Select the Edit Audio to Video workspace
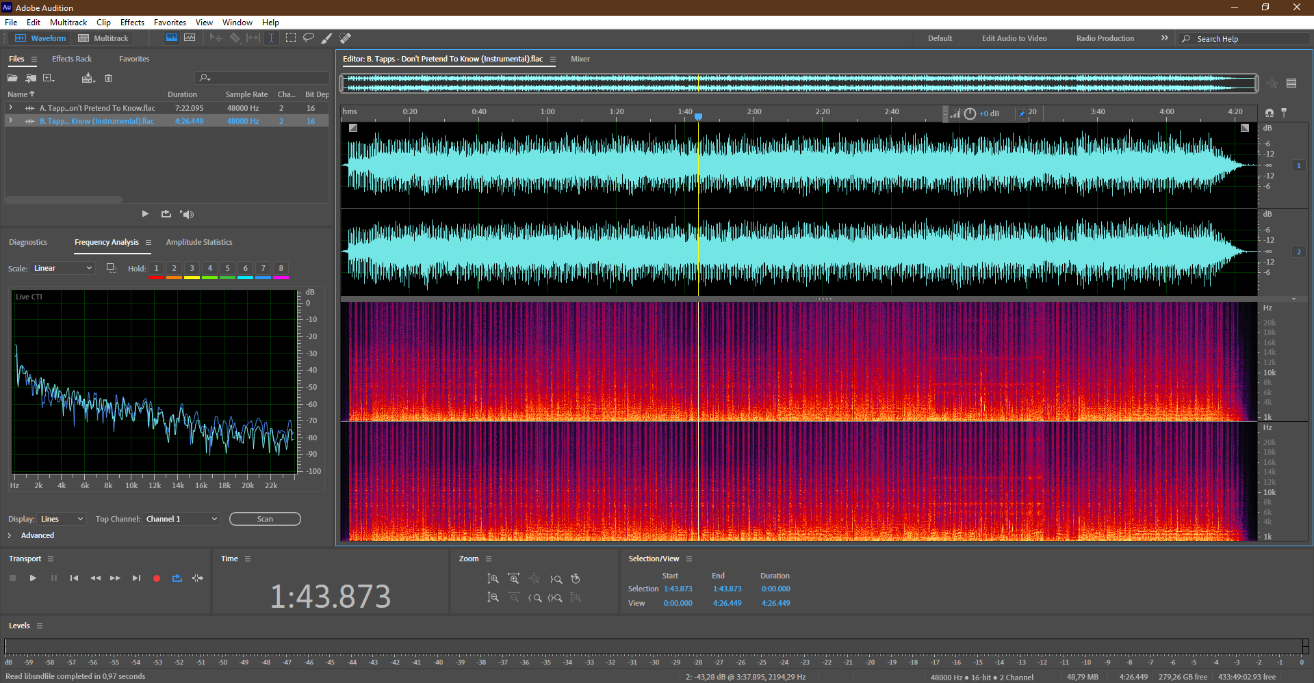Viewport: 1314px width, 683px height. point(1014,38)
